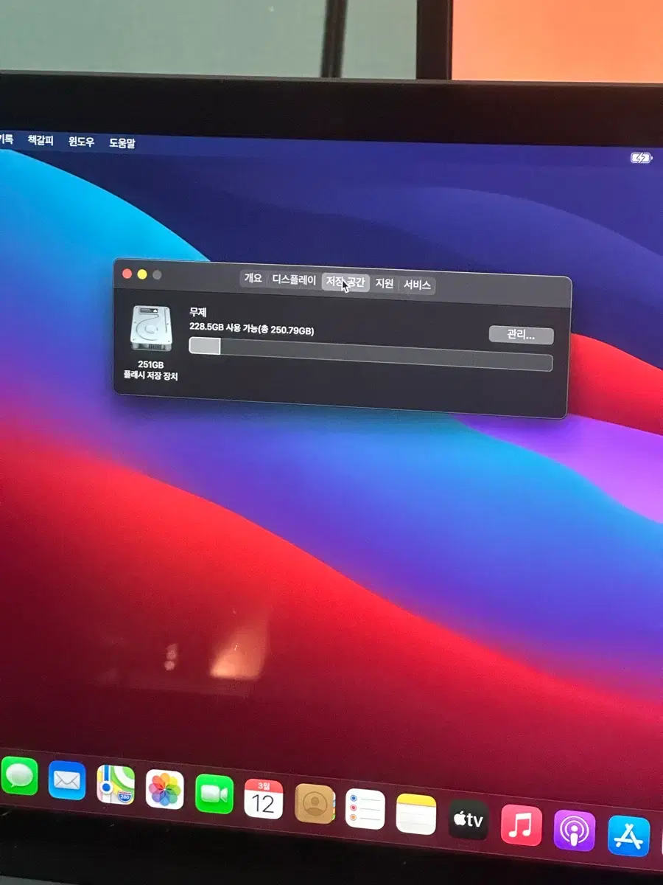The height and width of the screenshot is (885, 663).
Task: Open the Calendar icon showing 12
Action: pos(264,799)
